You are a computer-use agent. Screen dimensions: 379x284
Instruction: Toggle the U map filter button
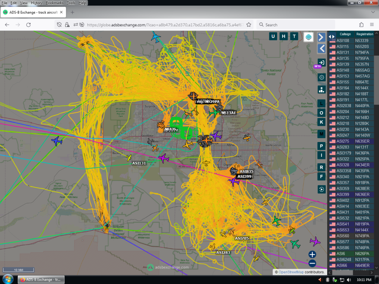(x=273, y=37)
